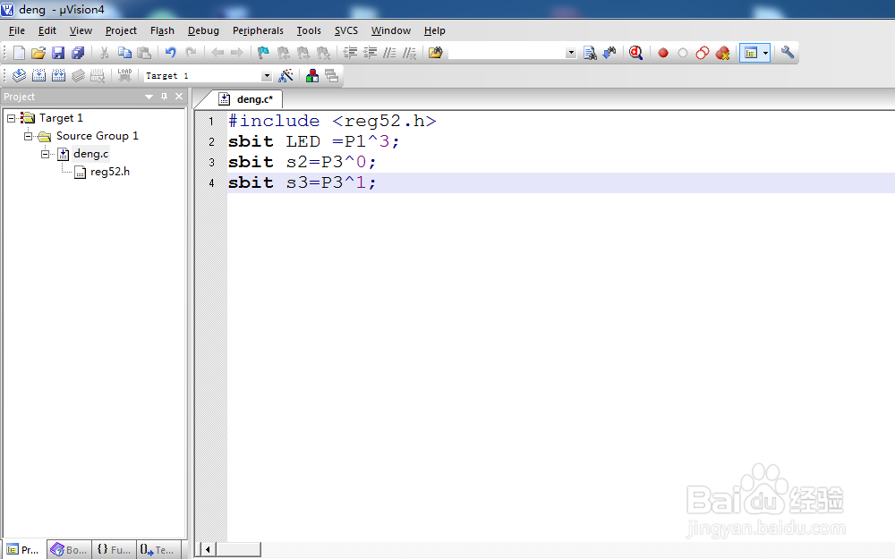Redo the last undone edit

(191, 53)
